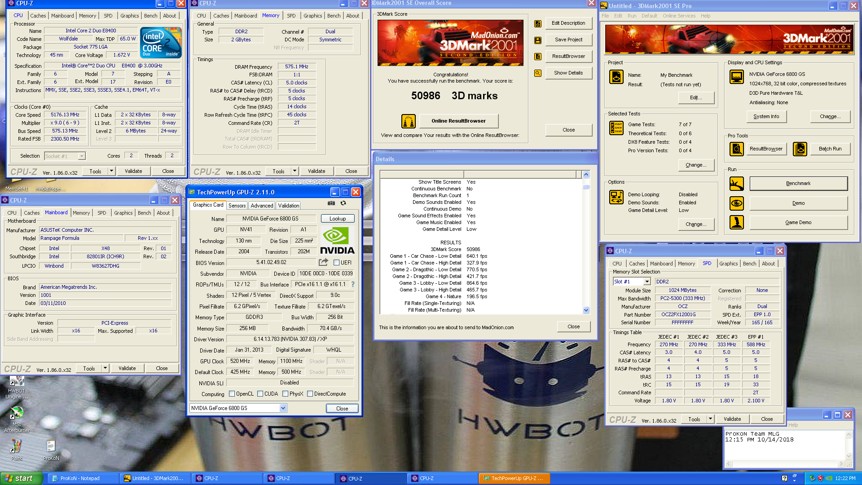The height and width of the screenshot is (485, 862).
Task: Click the ResultBrowser icon beside its button
Action: (x=537, y=57)
